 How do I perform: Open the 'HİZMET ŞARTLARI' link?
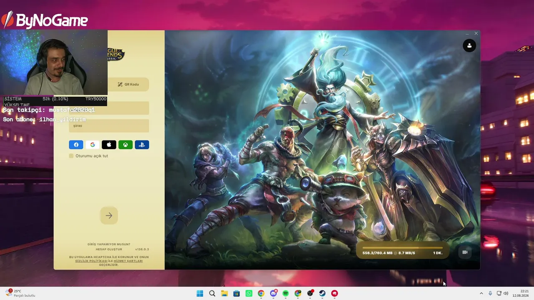point(128,261)
